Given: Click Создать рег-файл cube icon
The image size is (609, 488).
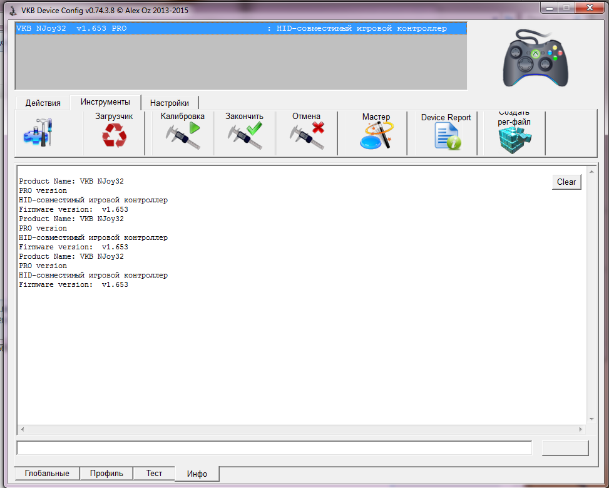Looking at the screenshot, I should point(514,139).
